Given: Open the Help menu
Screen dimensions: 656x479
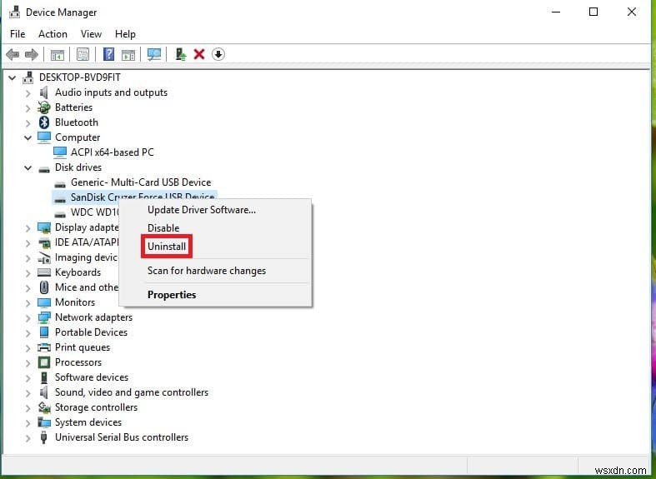Looking at the screenshot, I should point(125,34).
